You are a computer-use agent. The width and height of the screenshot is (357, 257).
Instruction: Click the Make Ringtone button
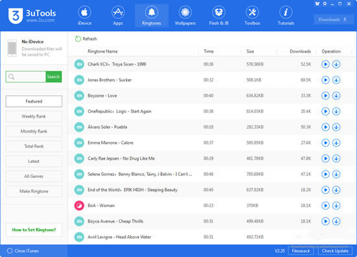click(x=34, y=191)
